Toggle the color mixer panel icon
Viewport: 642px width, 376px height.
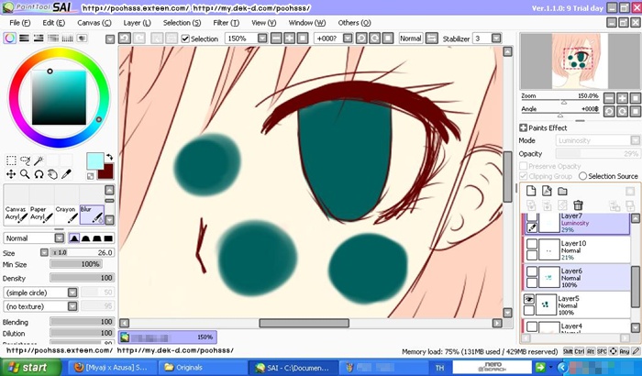click(53, 39)
